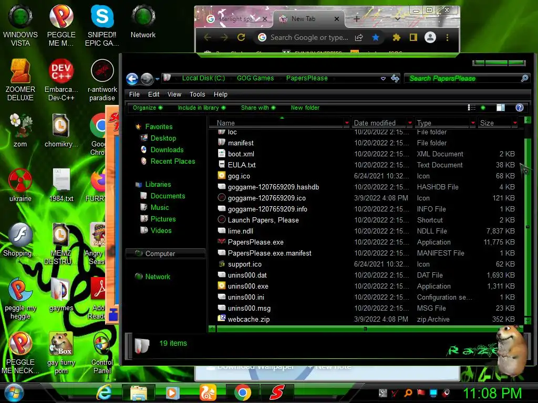Click the change view icon
Screen dimensions: 538x403
tap(472, 108)
